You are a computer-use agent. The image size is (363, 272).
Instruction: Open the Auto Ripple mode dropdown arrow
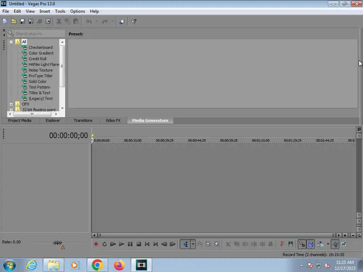pyautogui.click(x=328, y=244)
